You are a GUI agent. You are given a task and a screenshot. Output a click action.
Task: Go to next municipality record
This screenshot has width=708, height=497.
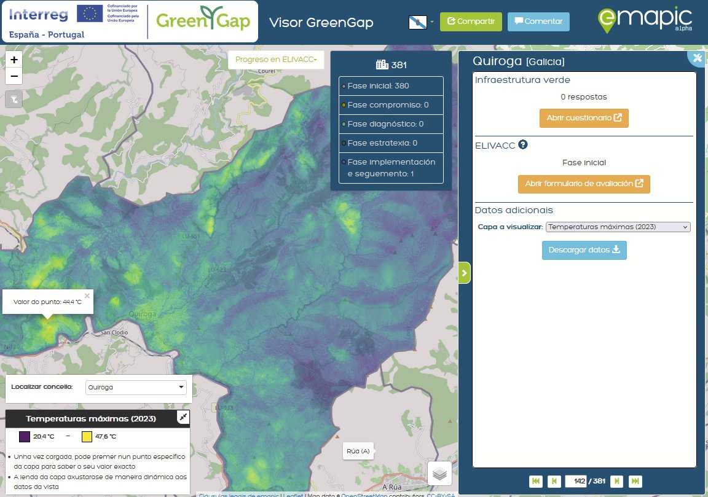pyautogui.click(x=616, y=481)
